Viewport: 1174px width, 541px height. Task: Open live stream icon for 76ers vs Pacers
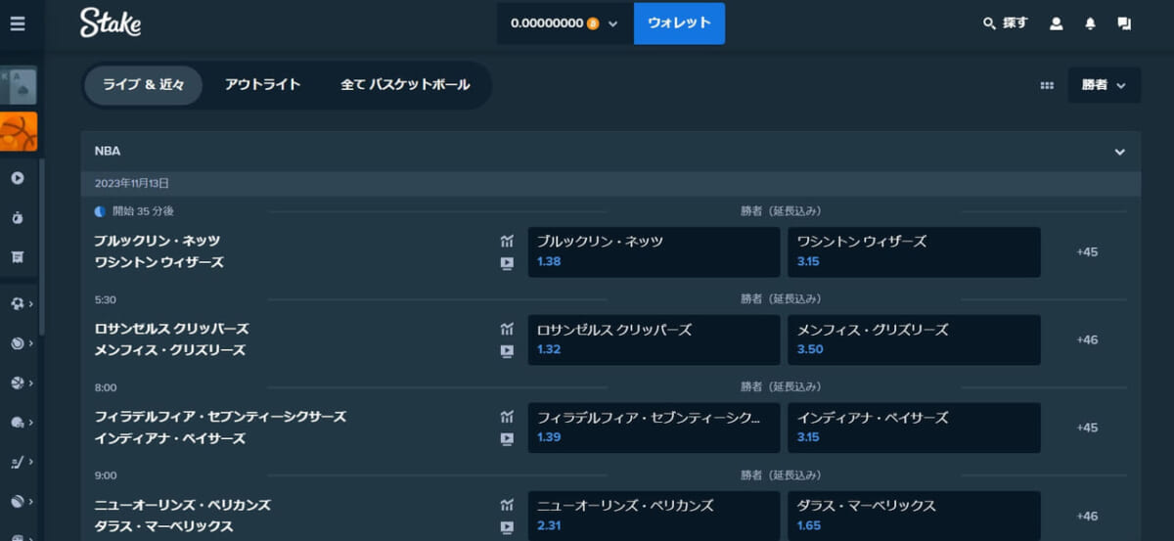point(507,439)
